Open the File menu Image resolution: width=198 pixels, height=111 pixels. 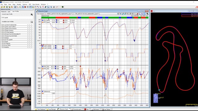(x=2, y=4)
